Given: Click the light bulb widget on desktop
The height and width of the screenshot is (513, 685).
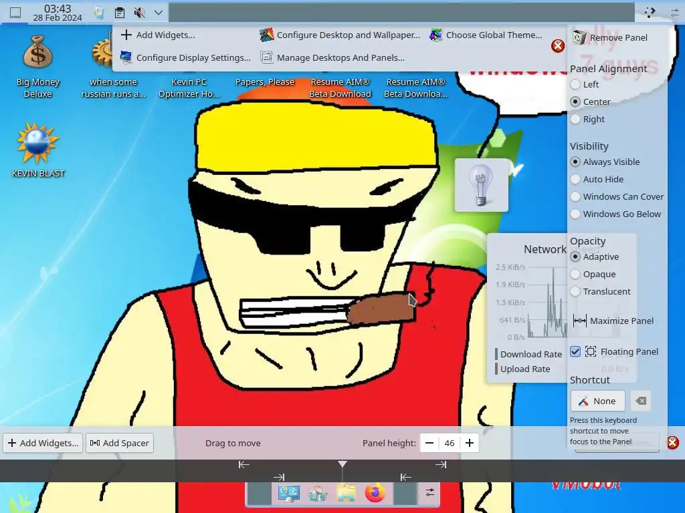Looking at the screenshot, I should click(x=482, y=185).
